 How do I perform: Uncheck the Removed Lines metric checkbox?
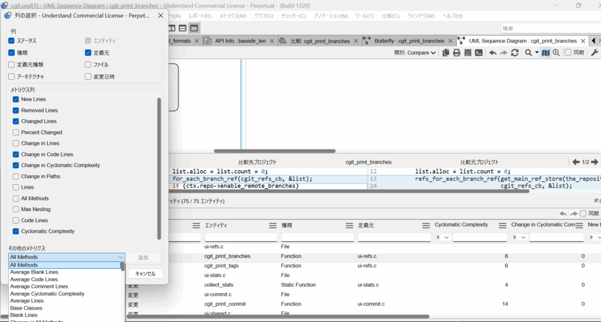16,110
